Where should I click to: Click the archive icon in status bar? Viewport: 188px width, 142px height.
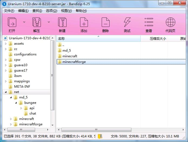click(100, 136)
